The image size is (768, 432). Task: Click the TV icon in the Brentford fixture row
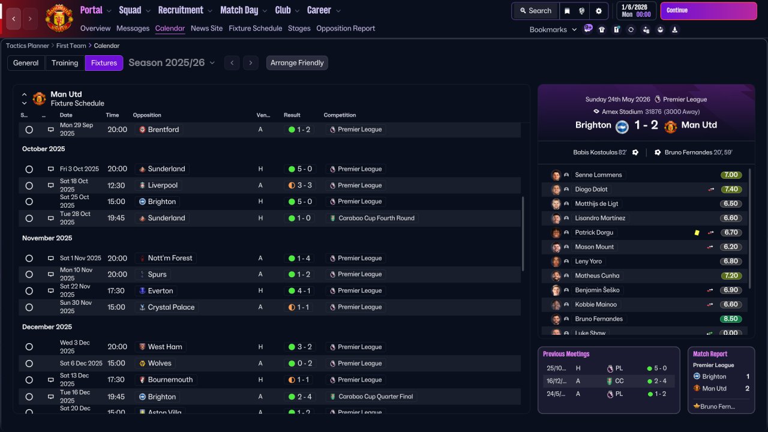pos(51,130)
